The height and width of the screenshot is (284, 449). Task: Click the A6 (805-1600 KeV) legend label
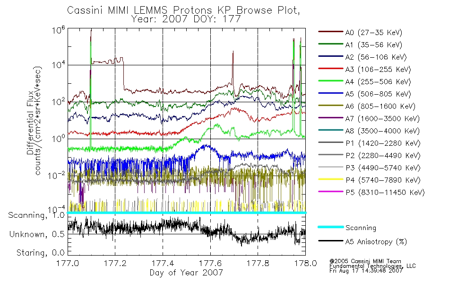click(380, 106)
